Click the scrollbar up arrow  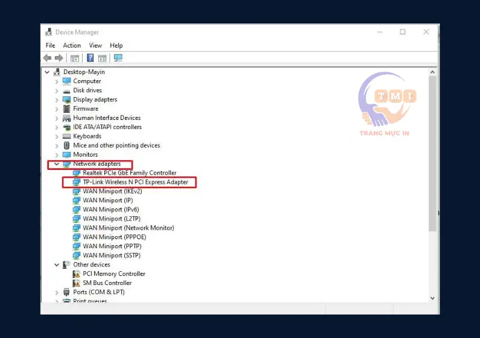(432, 72)
